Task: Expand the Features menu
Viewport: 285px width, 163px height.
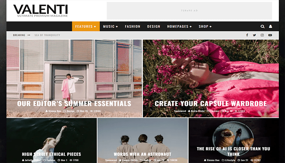Action: point(85,26)
